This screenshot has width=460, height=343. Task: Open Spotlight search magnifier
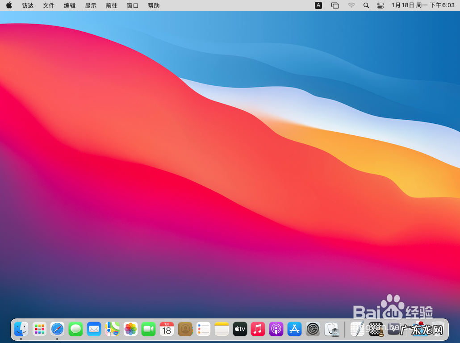(x=366, y=5)
